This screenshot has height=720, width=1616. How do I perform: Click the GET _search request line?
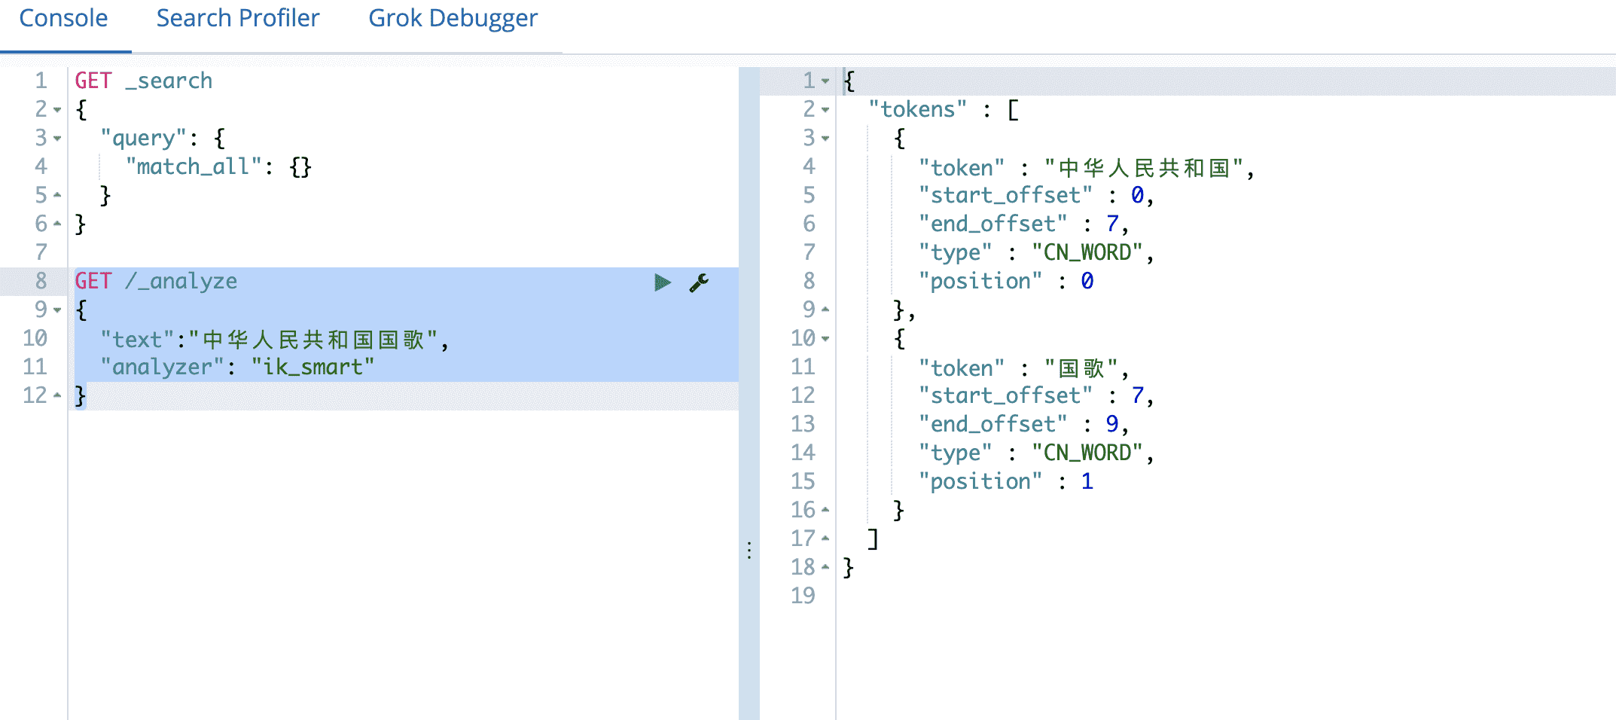pos(143,81)
